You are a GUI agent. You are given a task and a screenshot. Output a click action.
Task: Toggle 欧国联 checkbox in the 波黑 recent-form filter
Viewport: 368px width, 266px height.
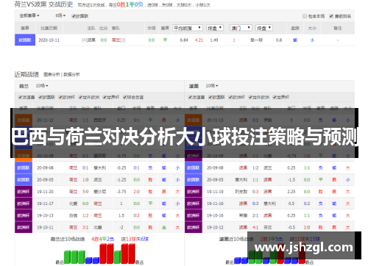pyautogui.click(x=210, y=97)
